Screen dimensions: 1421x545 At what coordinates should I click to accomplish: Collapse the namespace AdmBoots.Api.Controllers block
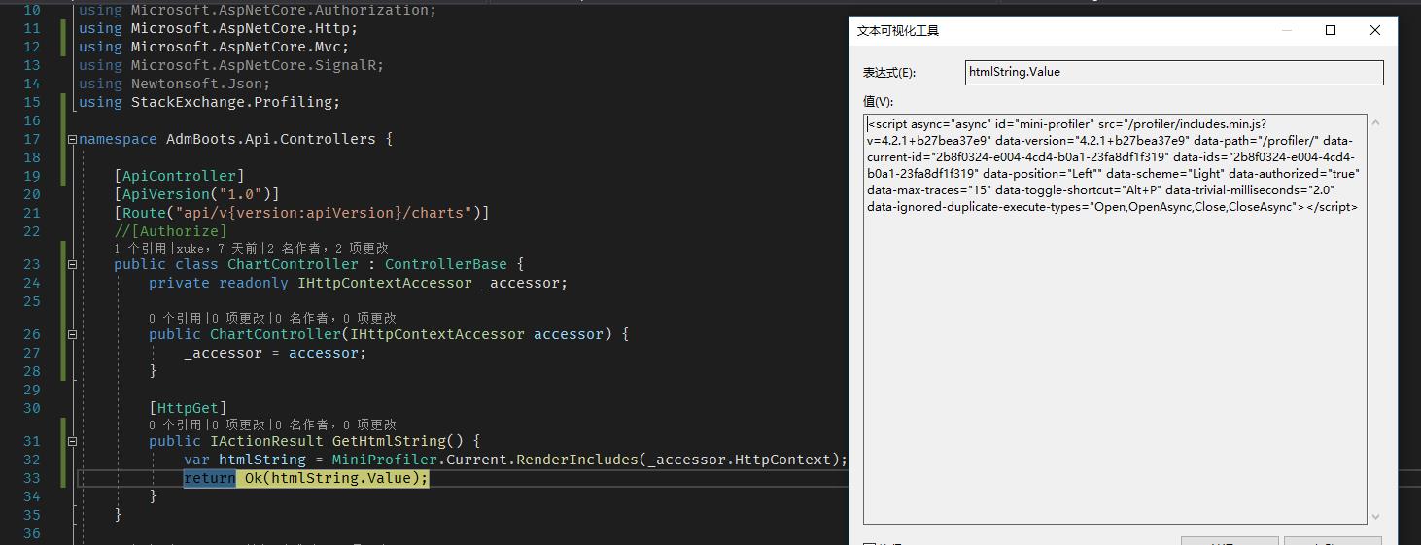[x=73, y=139]
